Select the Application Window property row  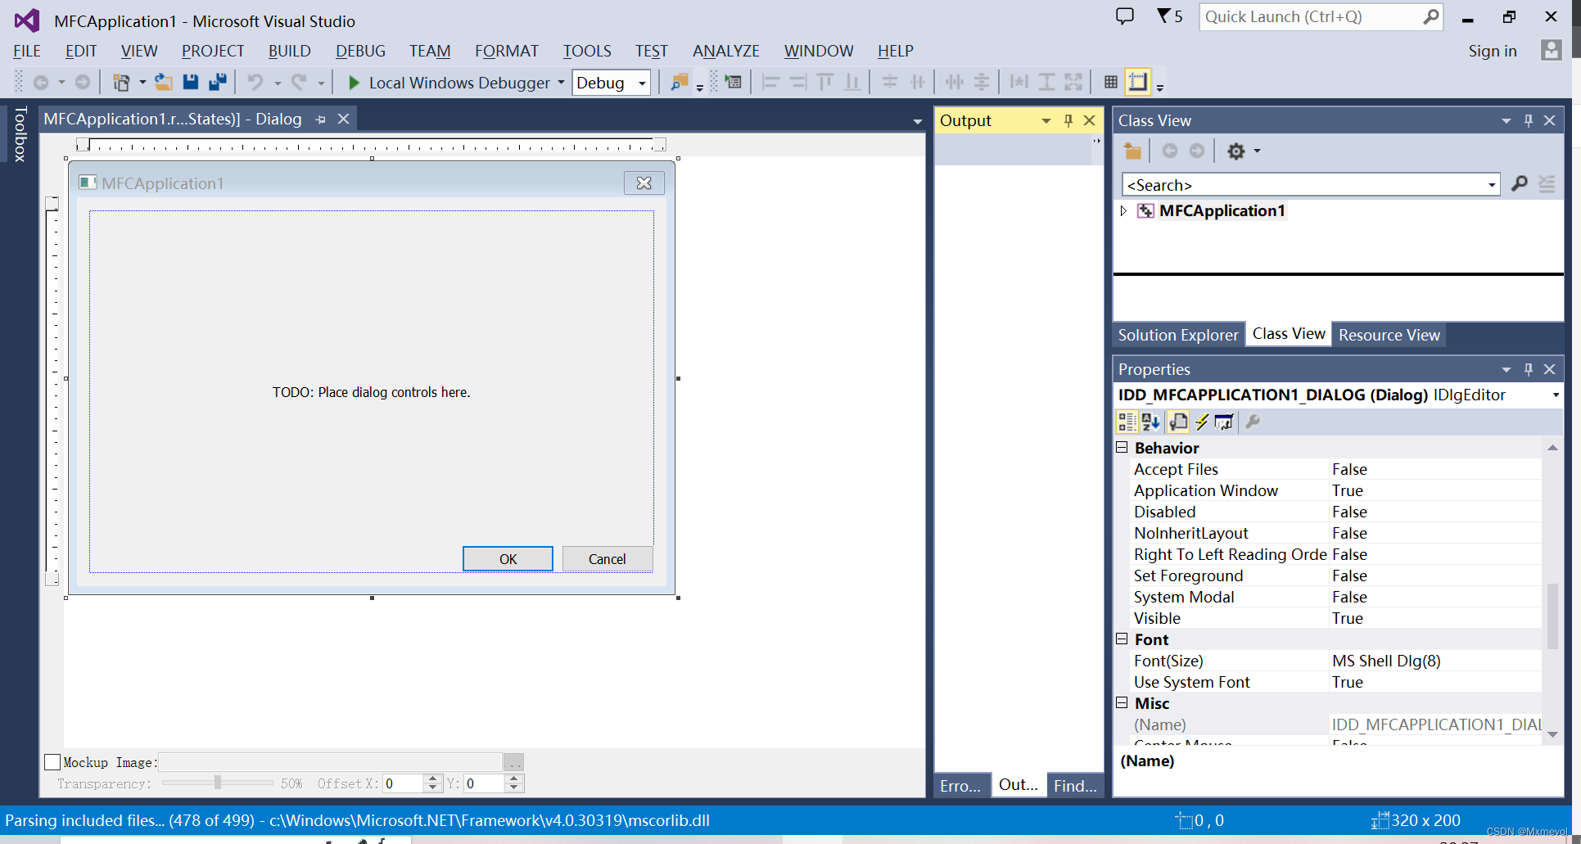click(x=1336, y=490)
